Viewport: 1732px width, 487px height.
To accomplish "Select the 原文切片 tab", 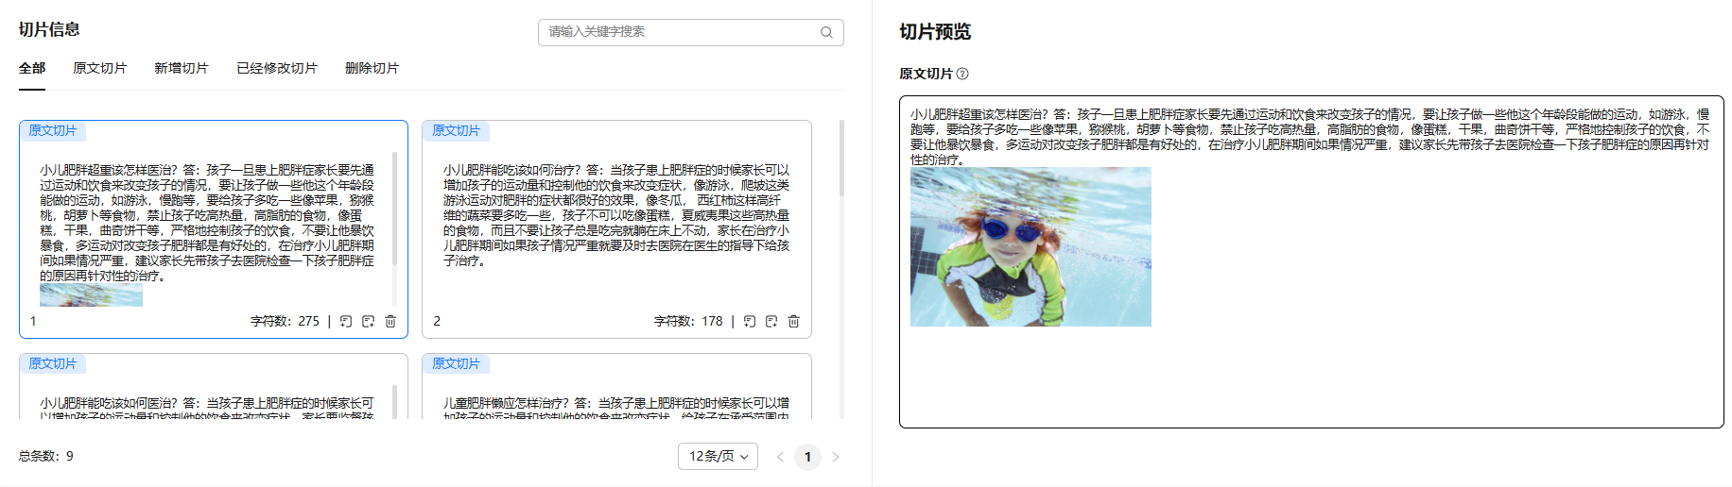I will (99, 68).
